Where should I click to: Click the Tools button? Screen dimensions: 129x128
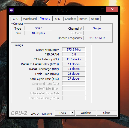[x=62, y=113]
